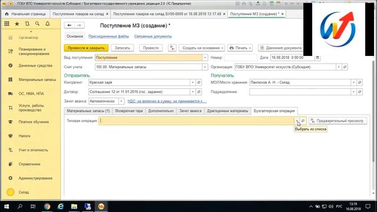Open the sections menu grid icon

coord(6,24)
